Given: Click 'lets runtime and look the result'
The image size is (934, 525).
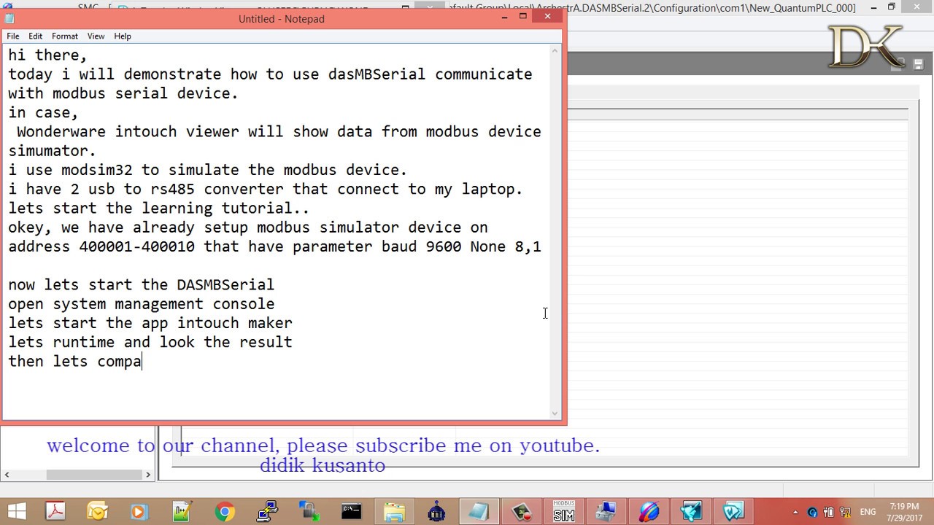Looking at the screenshot, I should (150, 342).
